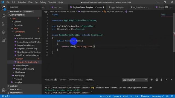Screen dimensions: 175x98
Task: Open the Debug menu
Action: coord(43,2)
